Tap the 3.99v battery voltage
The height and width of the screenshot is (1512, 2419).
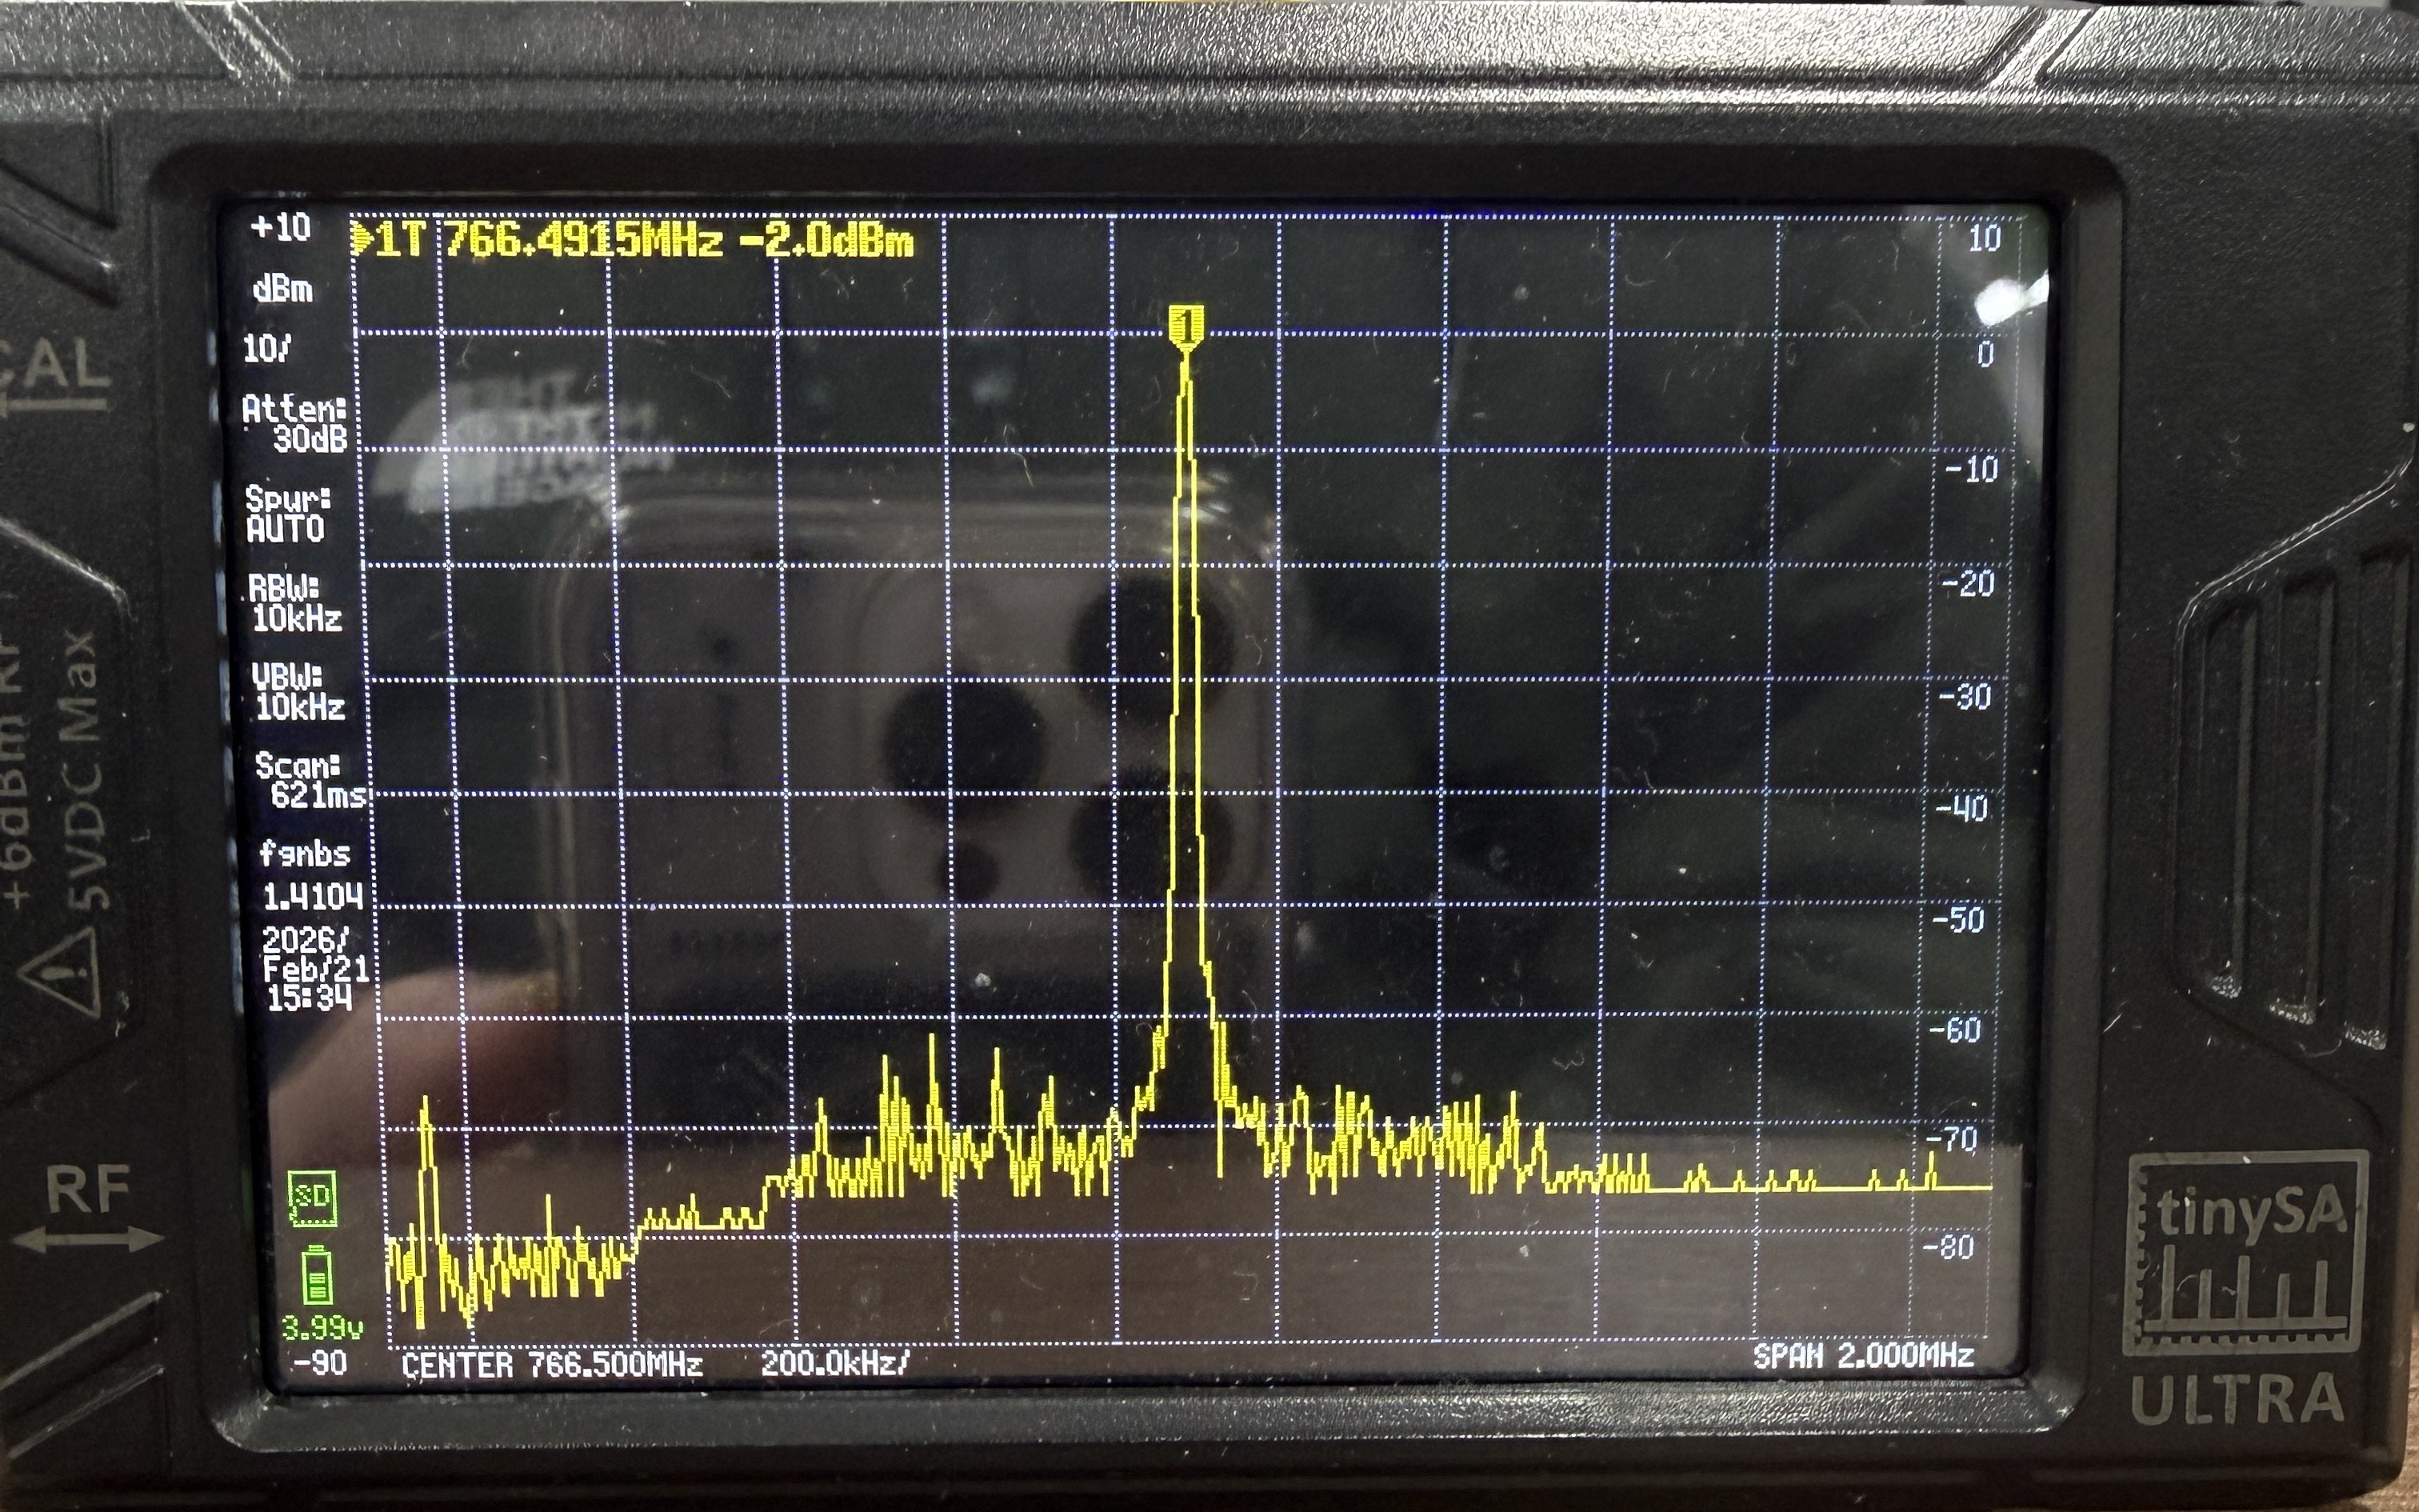[322, 1328]
